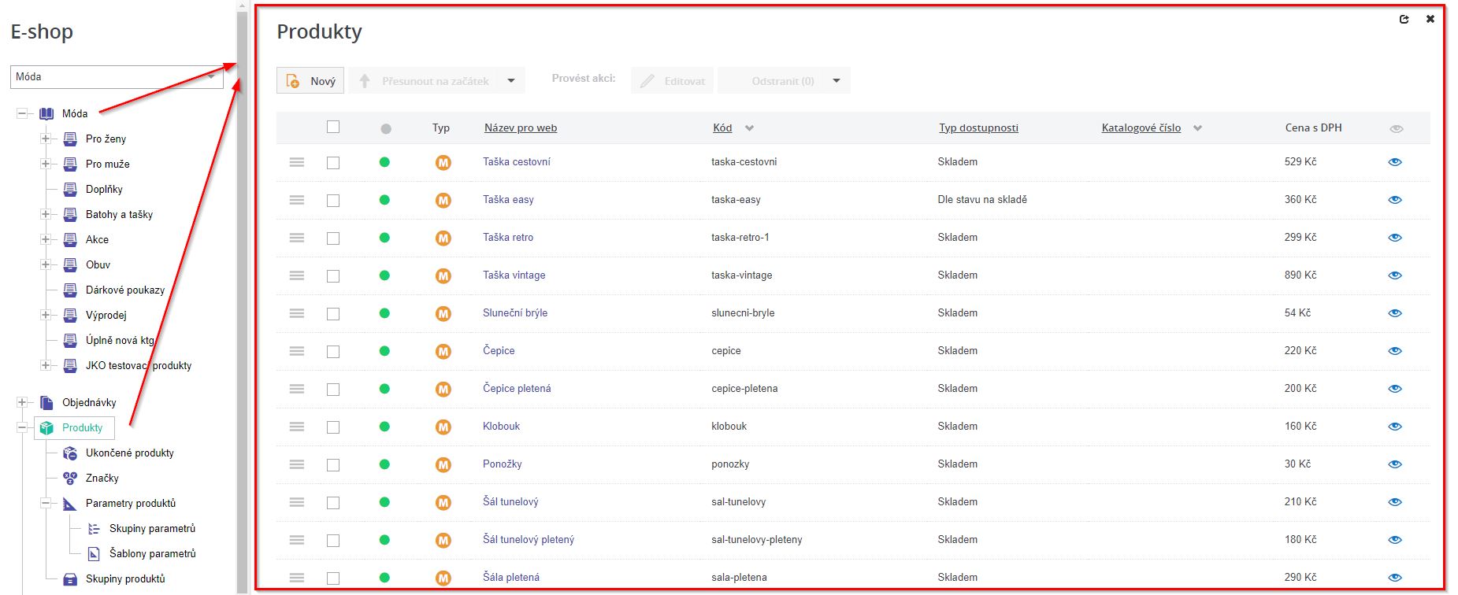Open the Móda dropdown selector
Viewport: 1458px width, 595px height.
point(117,76)
